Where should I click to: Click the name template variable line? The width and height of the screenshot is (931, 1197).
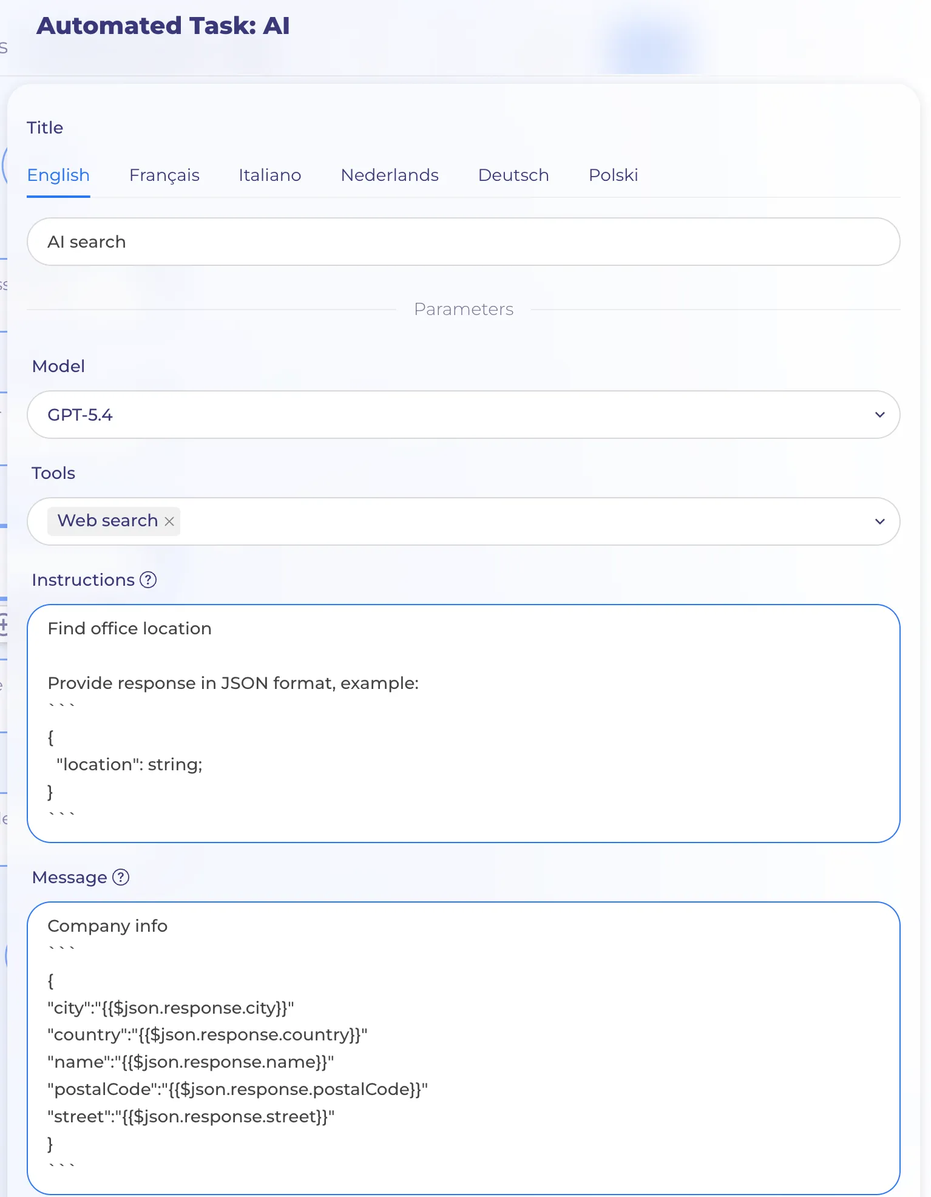point(191,1062)
